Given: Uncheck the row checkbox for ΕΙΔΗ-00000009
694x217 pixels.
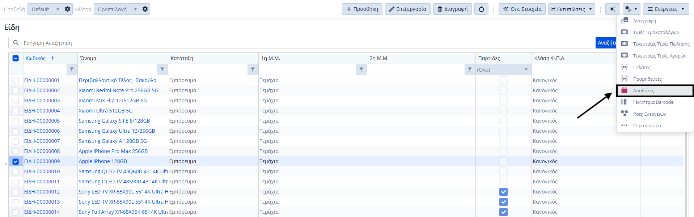Looking at the screenshot, I should click(16, 162).
